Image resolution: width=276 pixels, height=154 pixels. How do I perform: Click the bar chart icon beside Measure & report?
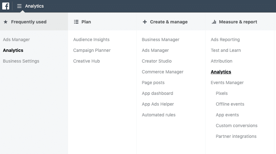[214, 22]
